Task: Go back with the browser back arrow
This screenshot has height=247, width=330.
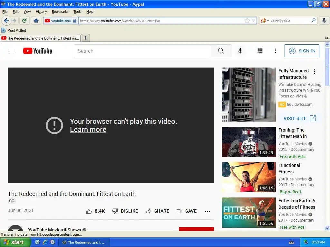Action: pos(6,21)
